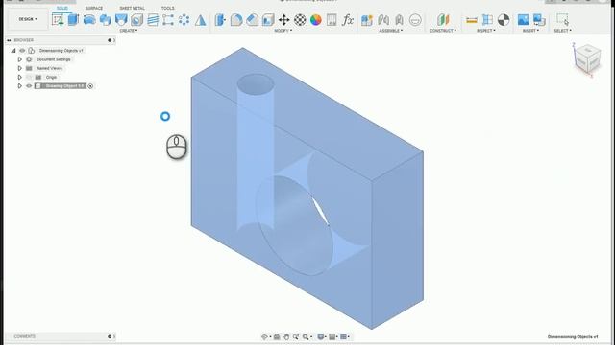The width and height of the screenshot is (615, 345).
Task: Open the CONSTRUCT dropdown menu
Action: coord(443,31)
